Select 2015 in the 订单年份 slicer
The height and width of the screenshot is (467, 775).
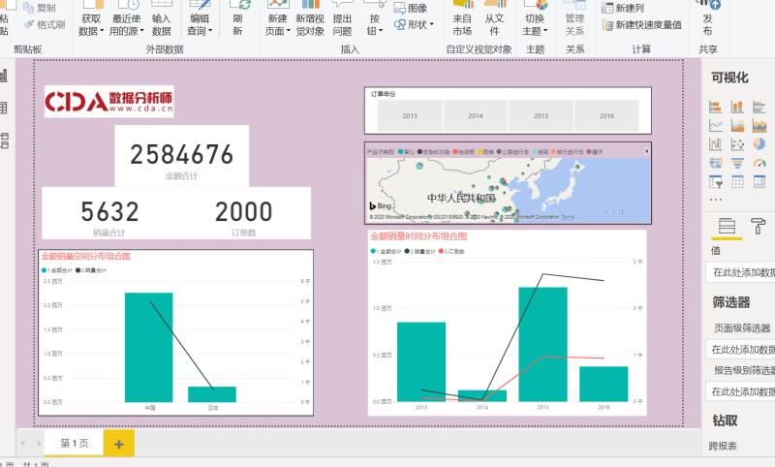click(542, 115)
